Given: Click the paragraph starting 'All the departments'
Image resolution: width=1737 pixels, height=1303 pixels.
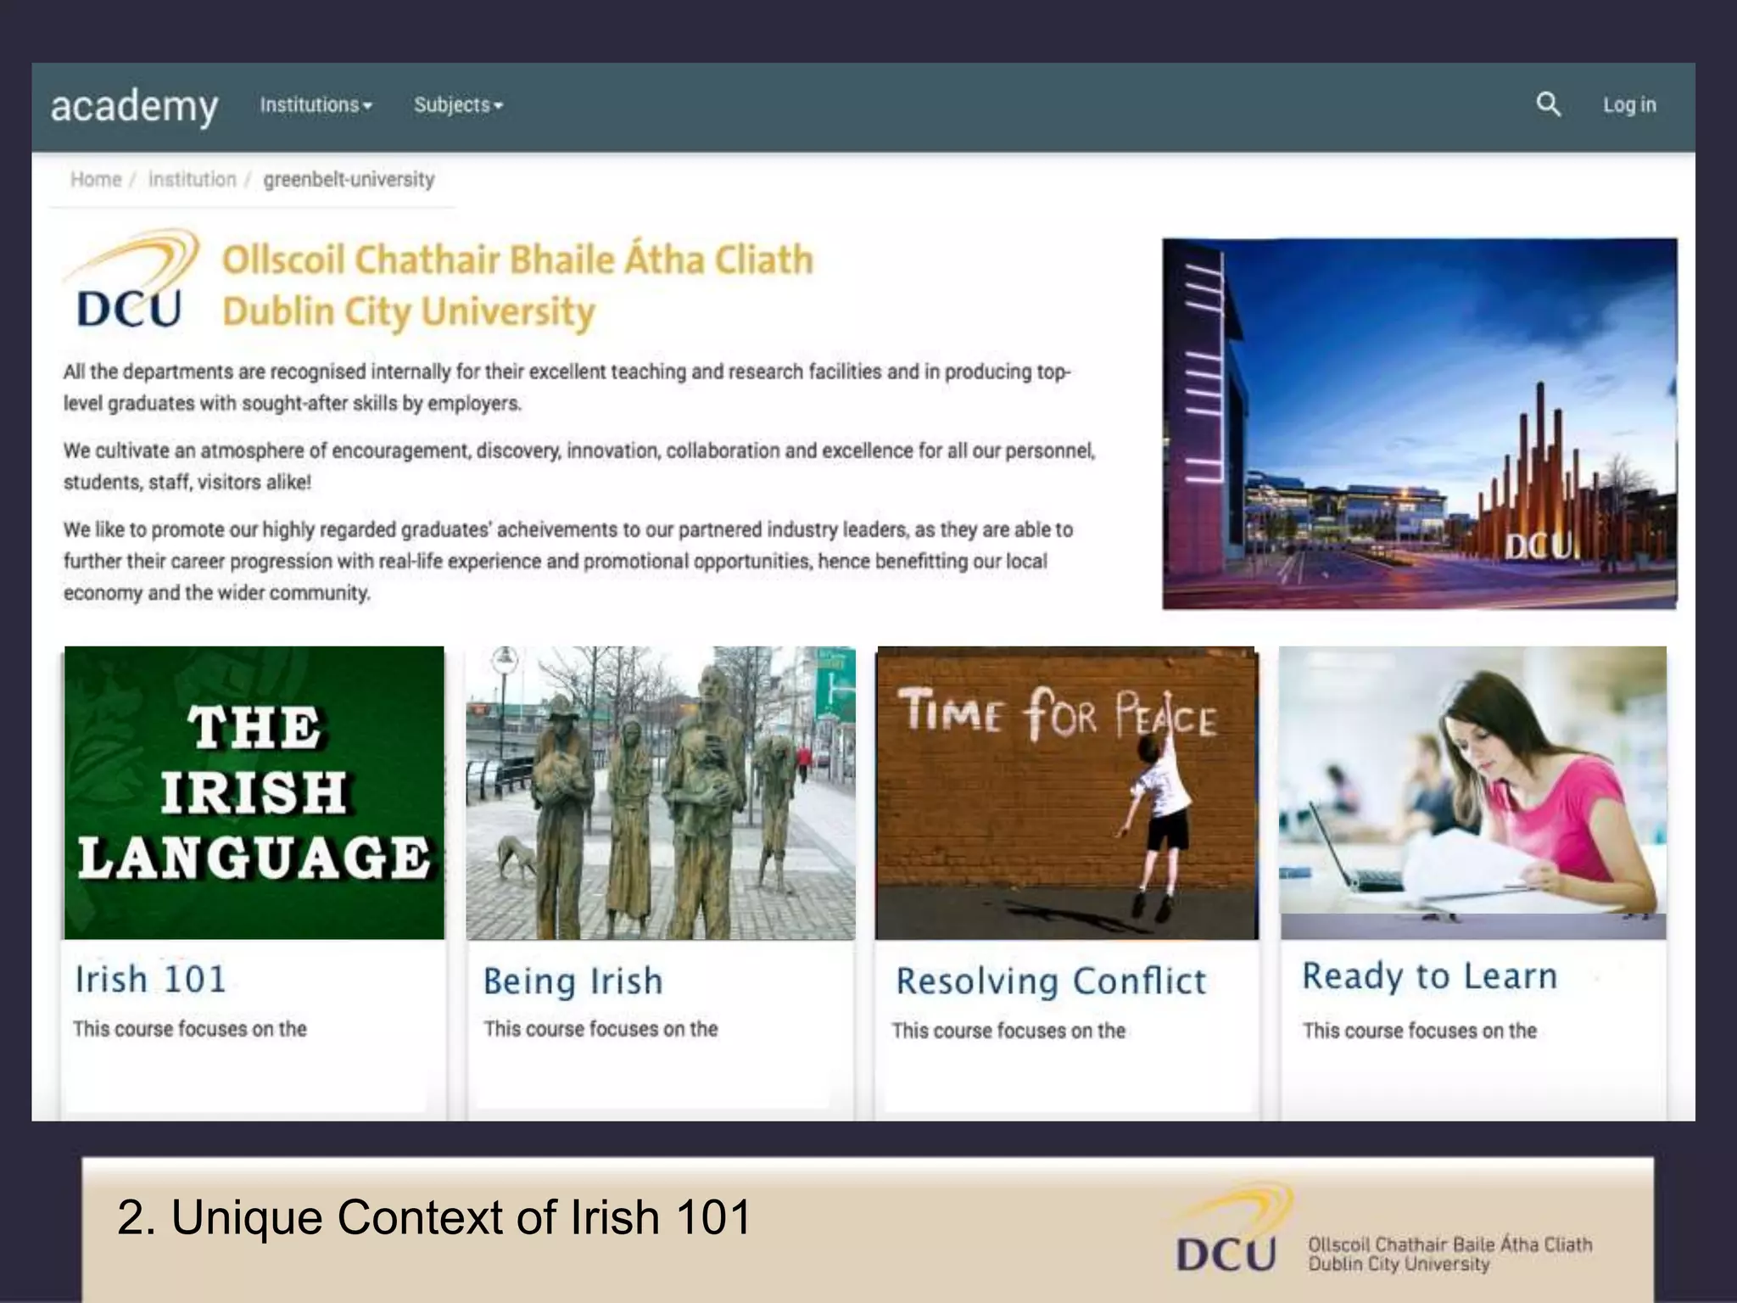Looking at the screenshot, I should pyautogui.click(x=567, y=387).
